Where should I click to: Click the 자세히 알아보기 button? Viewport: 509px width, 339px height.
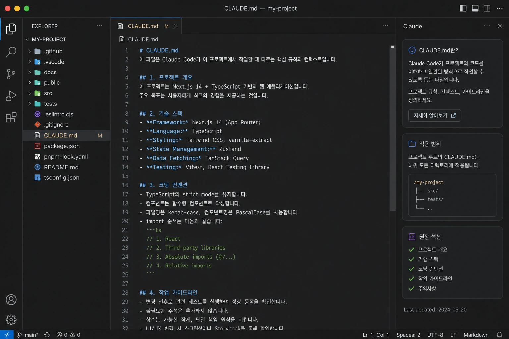click(x=434, y=115)
